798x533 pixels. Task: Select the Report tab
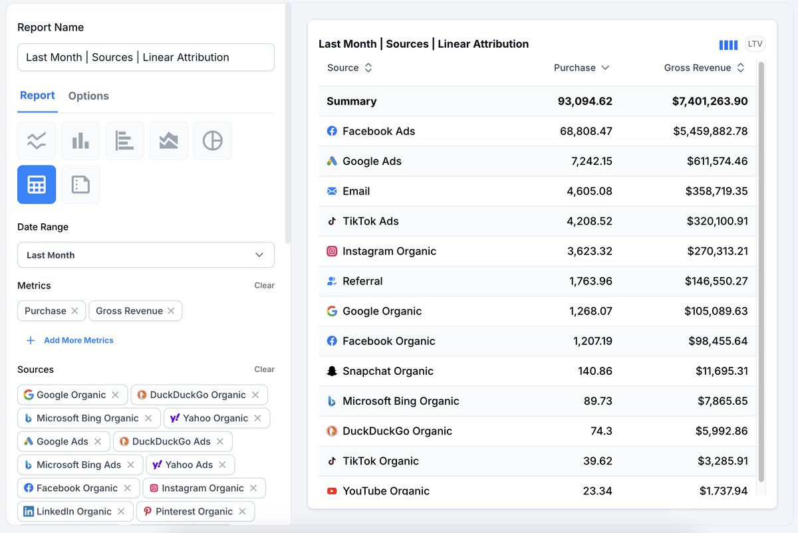37,95
